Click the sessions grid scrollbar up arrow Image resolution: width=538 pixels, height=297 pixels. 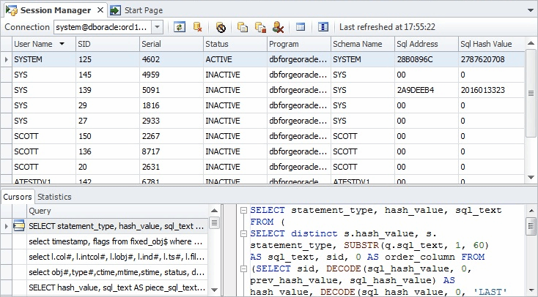point(531,43)
